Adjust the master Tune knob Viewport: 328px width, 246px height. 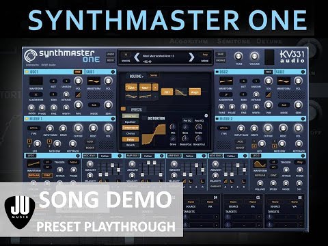click(x=238, y=56)
